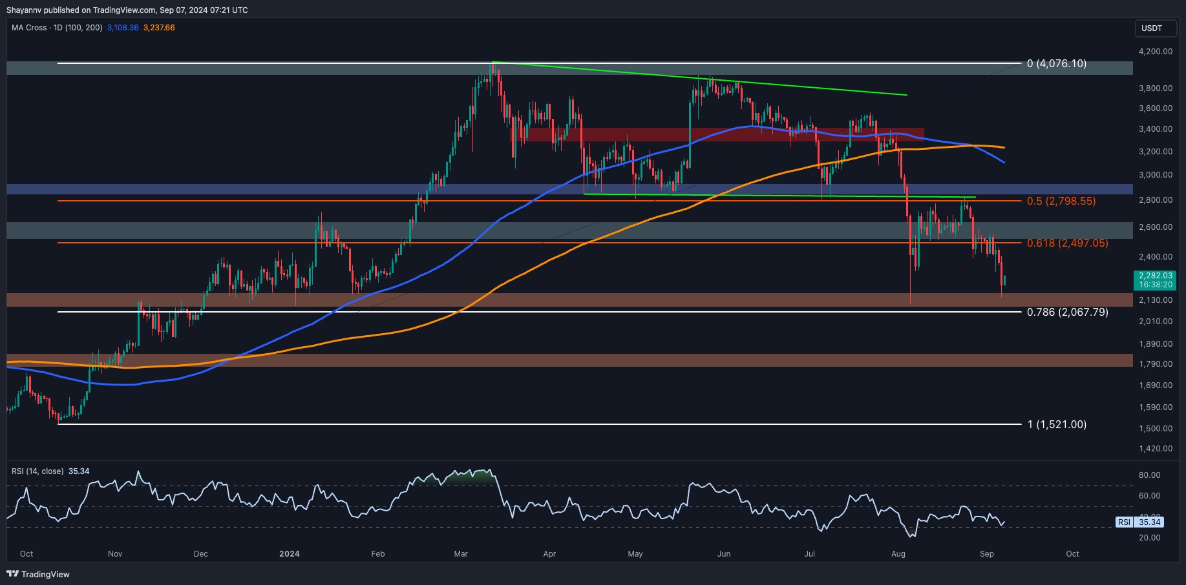Viewport: 1186px width, 585px height.
Task: Click the countdown timer 16:38:20 label
Action: pos(1156,283)
